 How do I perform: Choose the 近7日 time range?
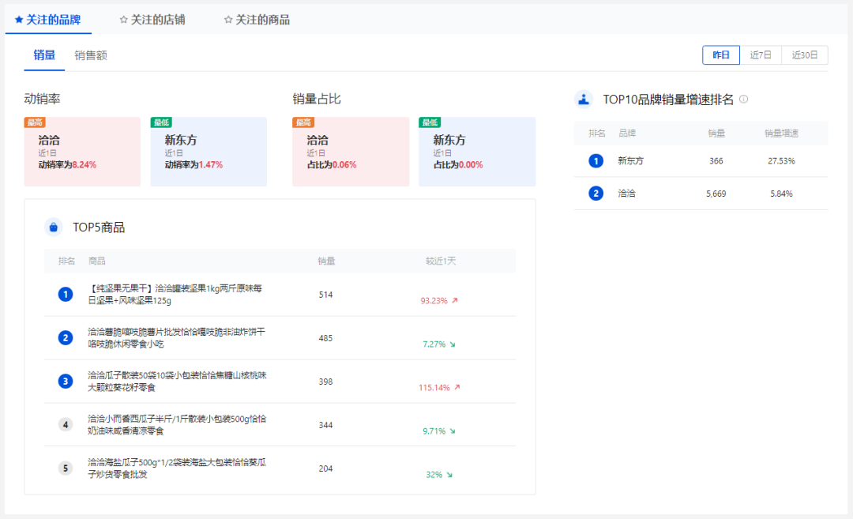[761, 55]
